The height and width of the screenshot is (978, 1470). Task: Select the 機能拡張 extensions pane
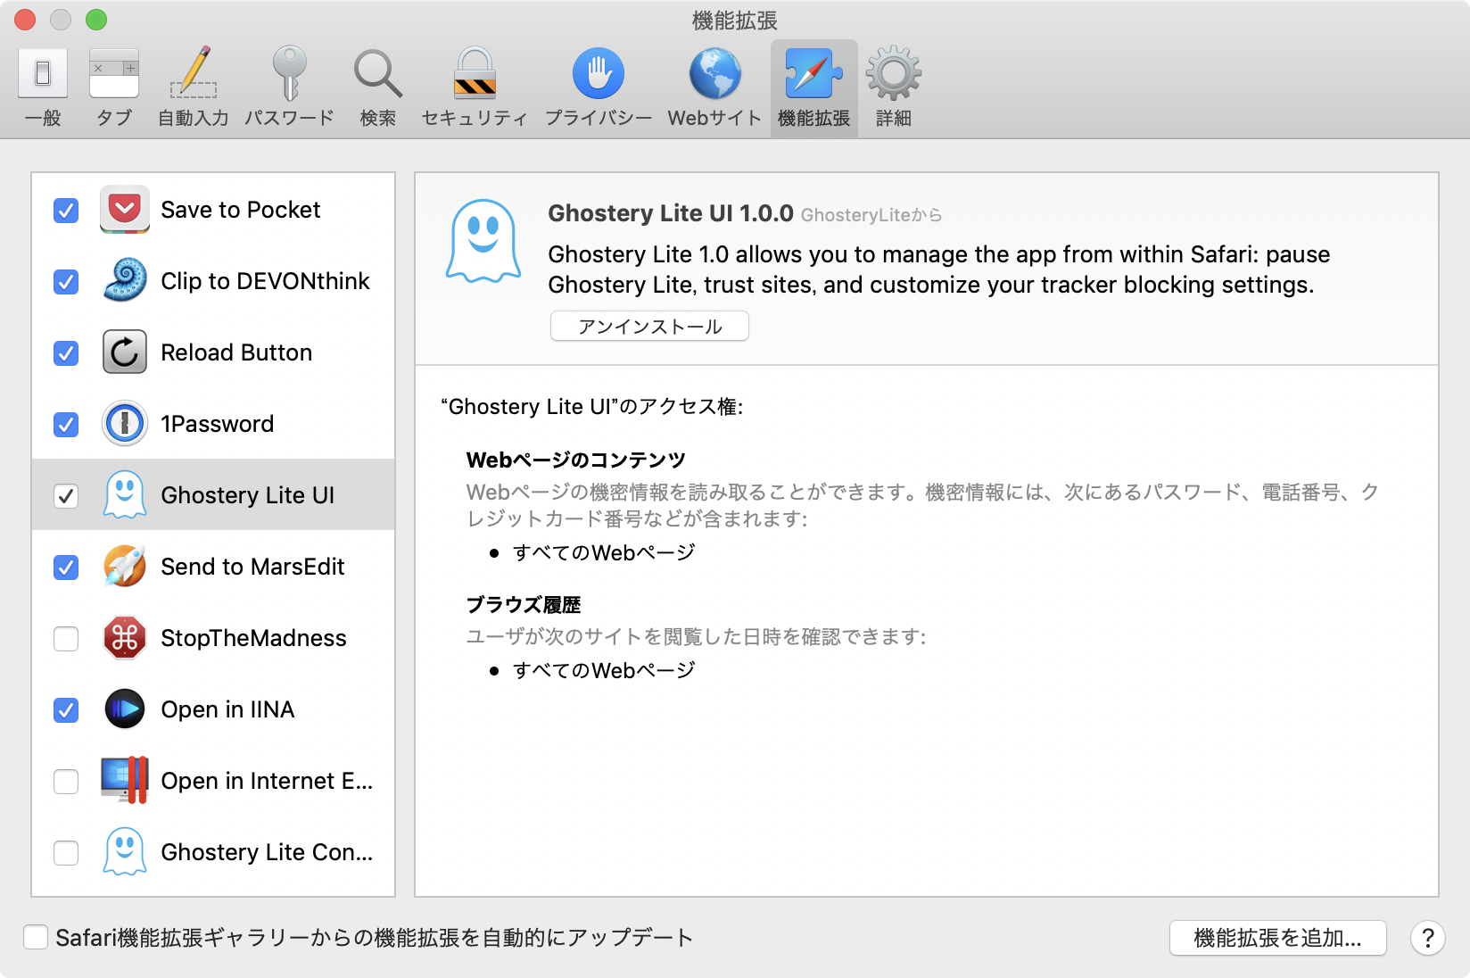click(x=813, y=88)
